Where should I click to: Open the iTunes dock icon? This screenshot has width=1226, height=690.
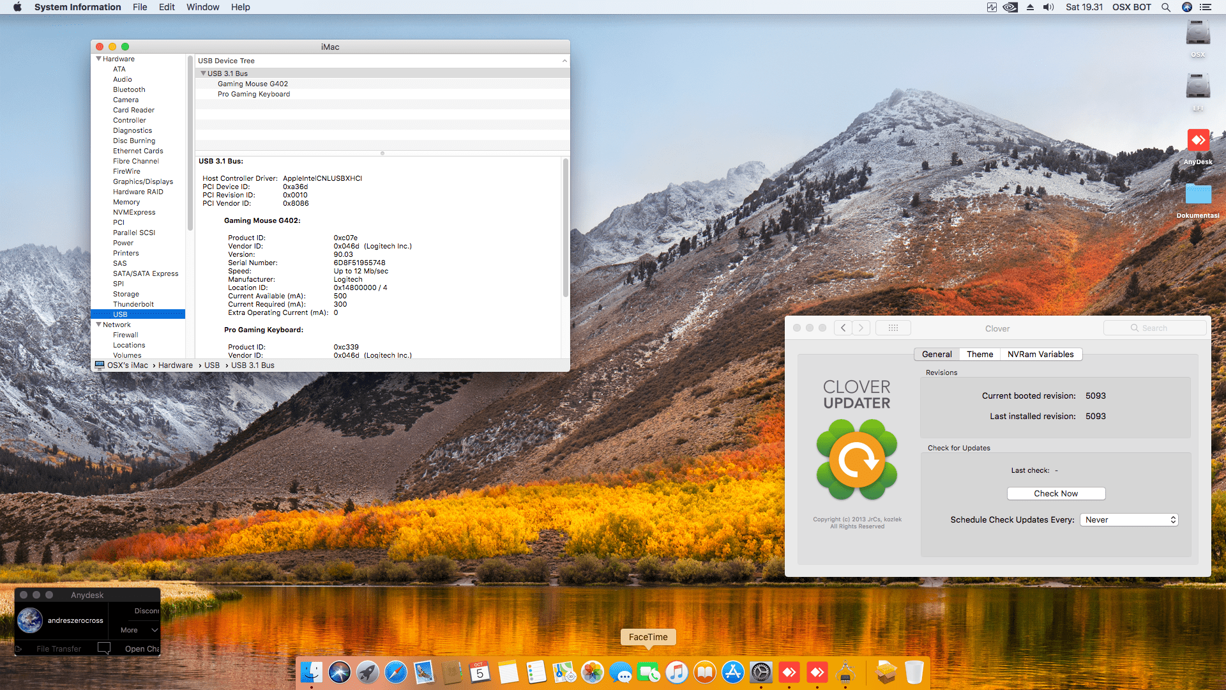coord(676,672)
